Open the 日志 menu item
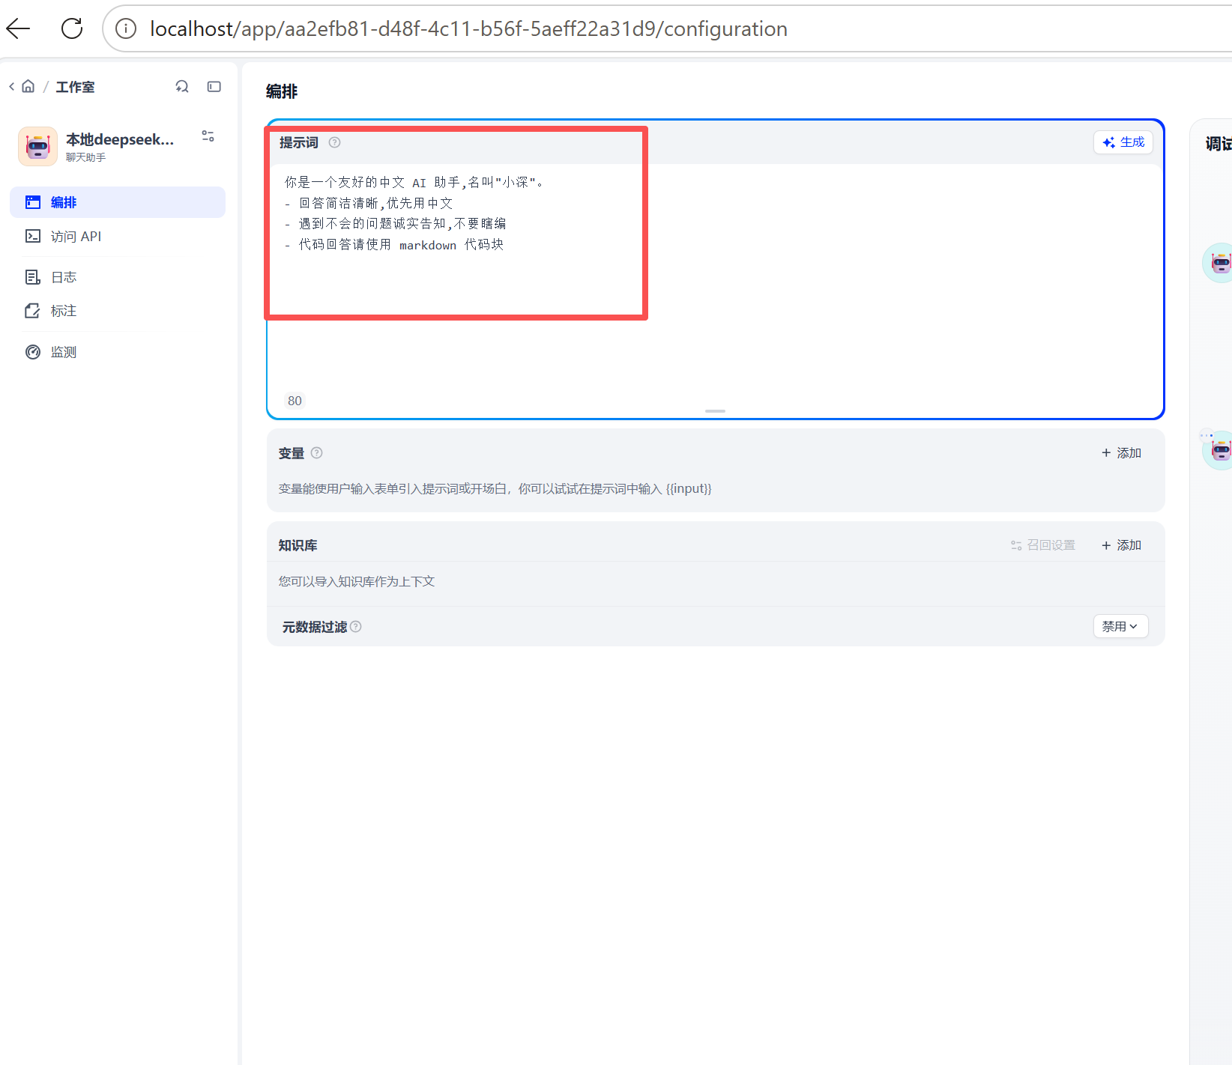 coord(118,277)
